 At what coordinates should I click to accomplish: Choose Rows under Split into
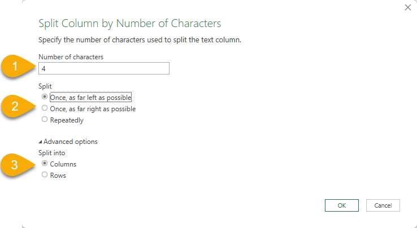pyautogui.click(x=45, y=176)
